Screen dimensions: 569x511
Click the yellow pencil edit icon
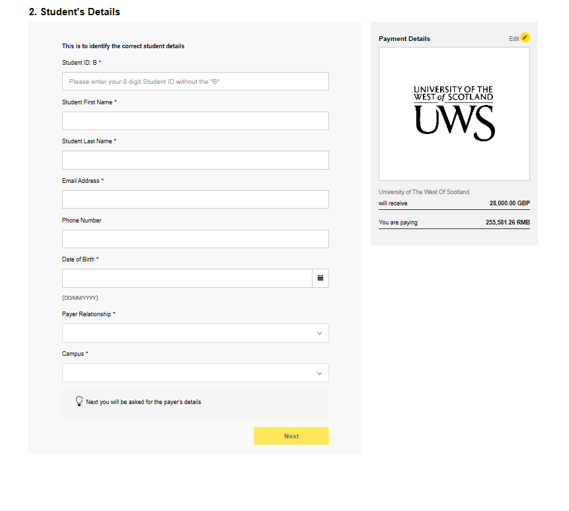tap(525, 38)
